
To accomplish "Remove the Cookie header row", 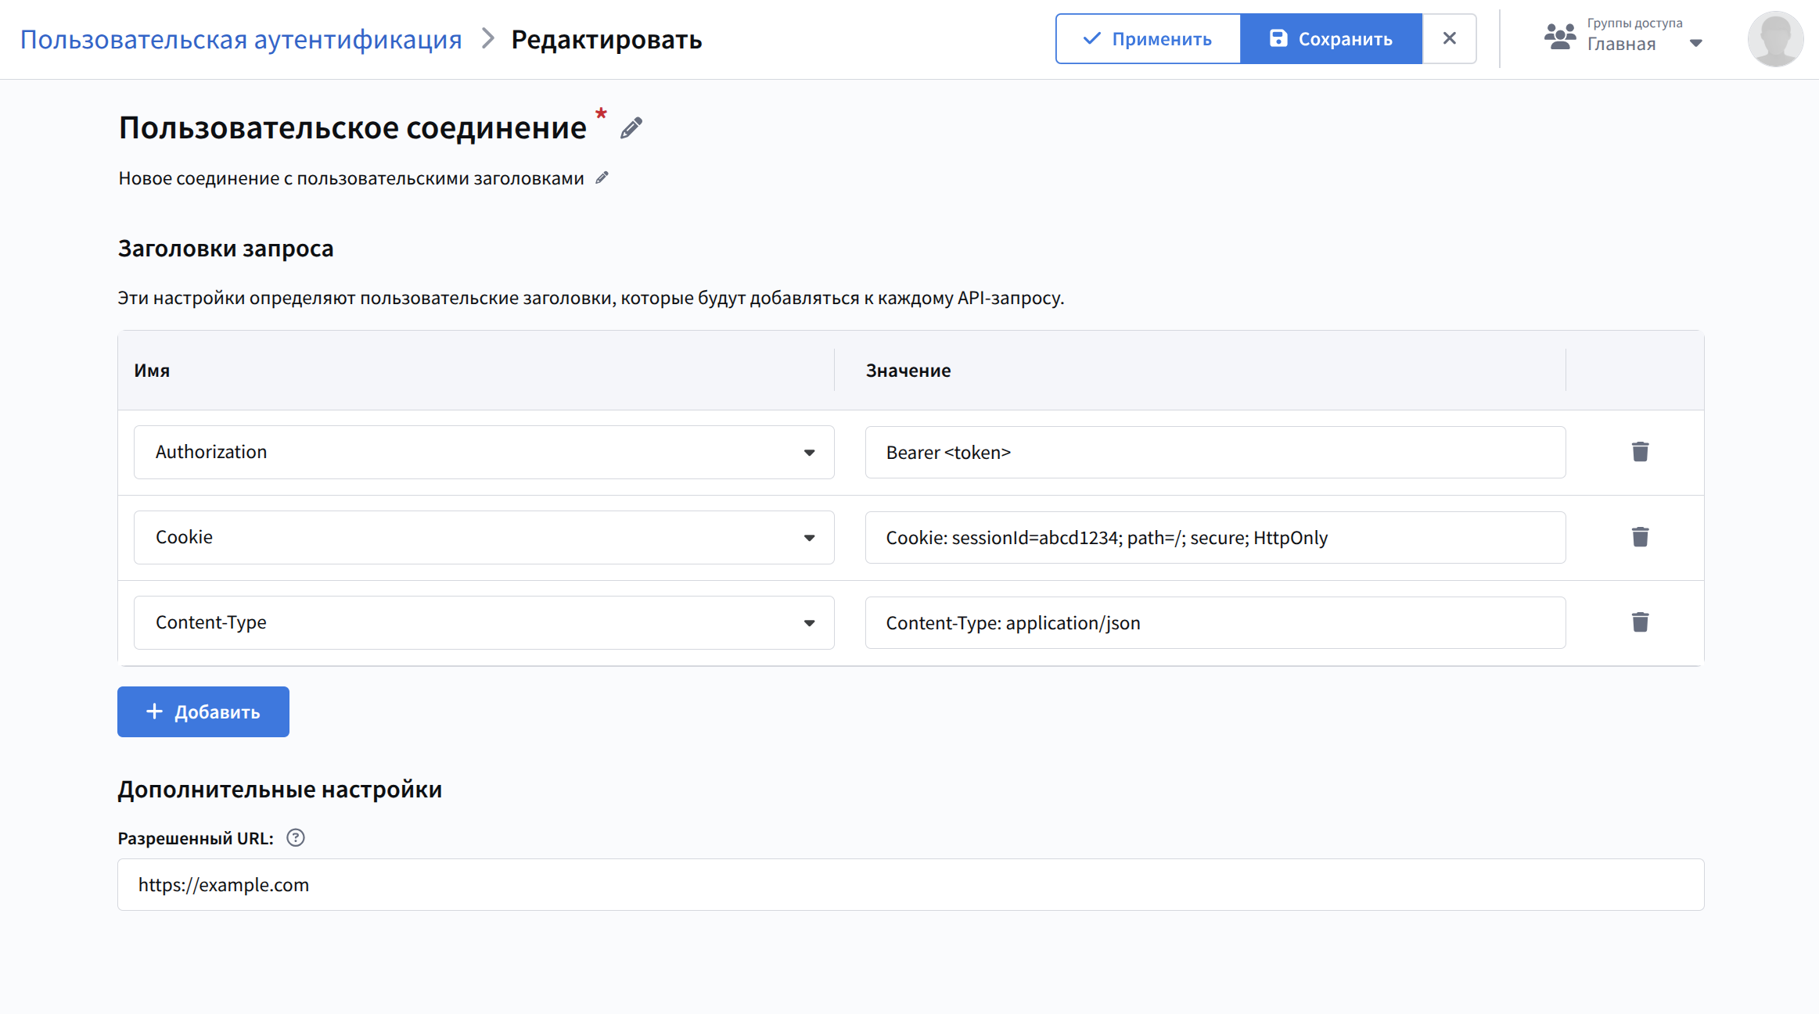I will [1640, 537].
